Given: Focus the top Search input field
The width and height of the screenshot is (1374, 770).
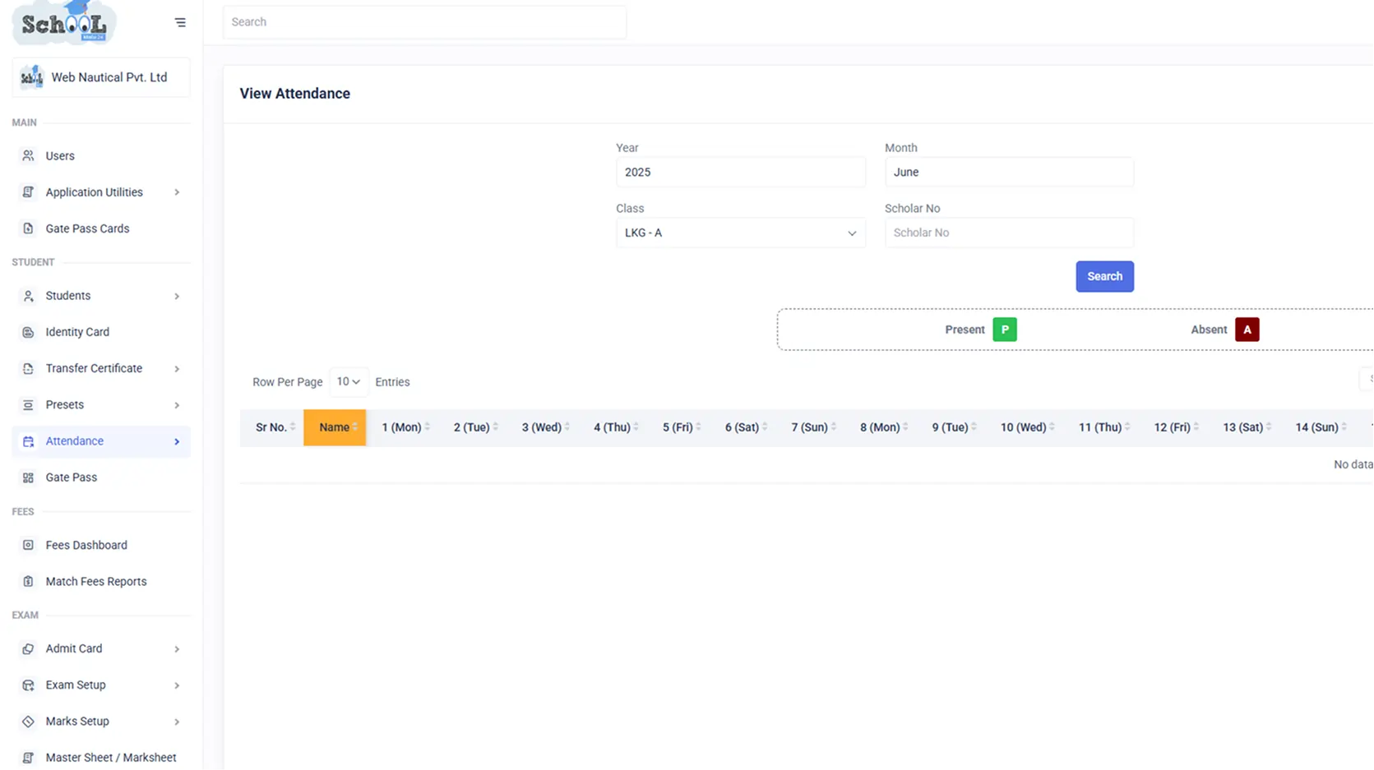Looking at the screenshot, I should pos(424,22).
